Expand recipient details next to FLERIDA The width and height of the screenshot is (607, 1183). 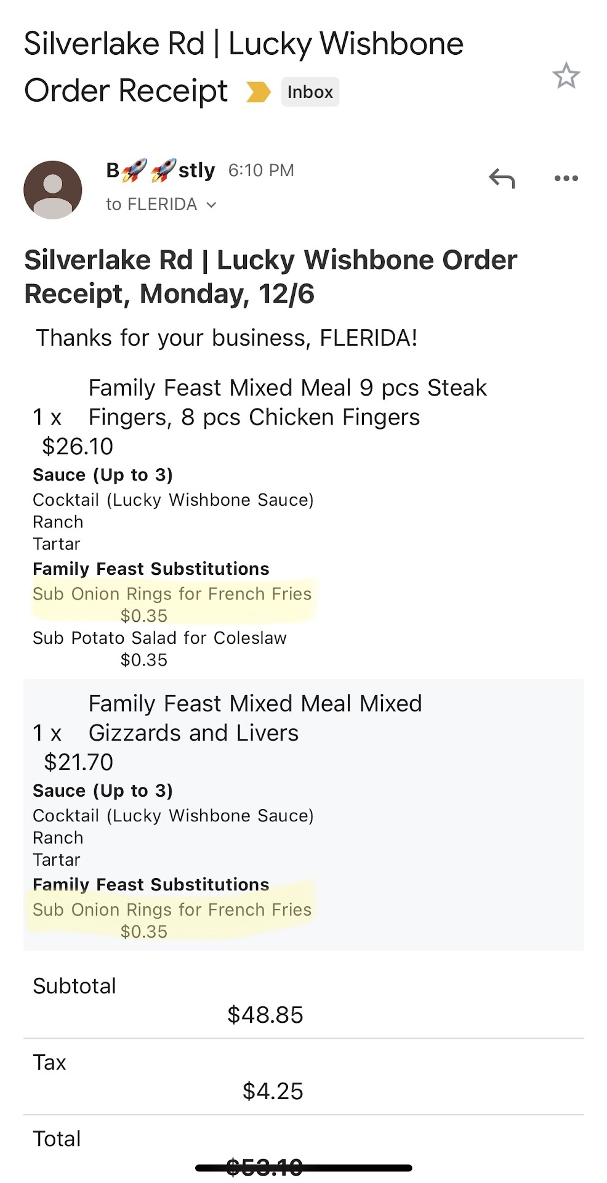211,205
